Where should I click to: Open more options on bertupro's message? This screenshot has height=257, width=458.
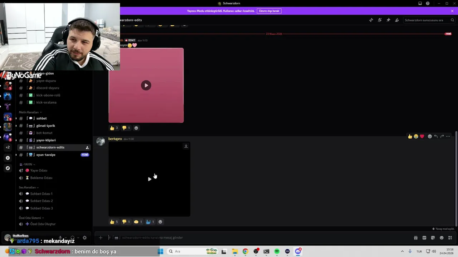[x=448, y=136]
